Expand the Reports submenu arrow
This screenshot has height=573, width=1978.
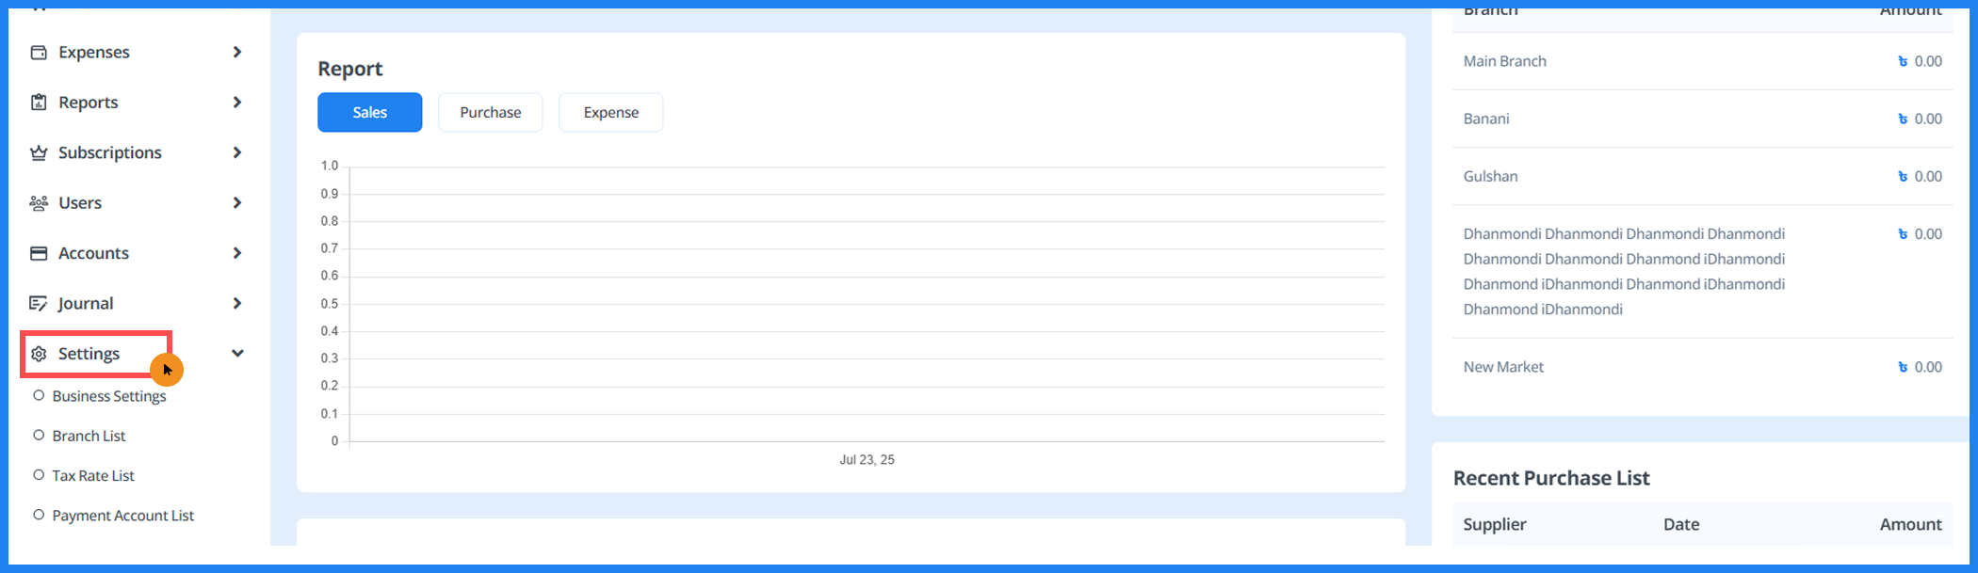point(237,103)
